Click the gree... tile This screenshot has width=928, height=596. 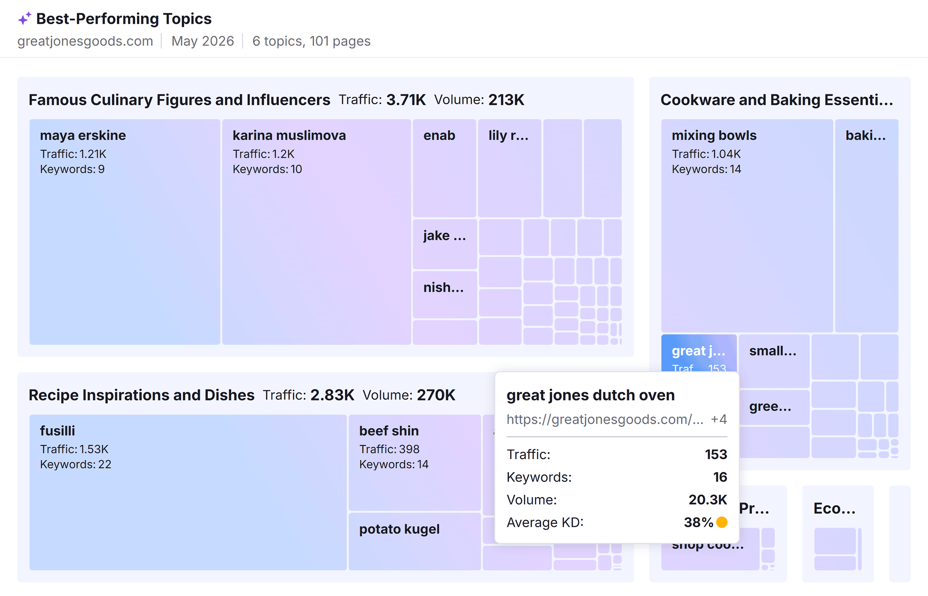[774, 407]
